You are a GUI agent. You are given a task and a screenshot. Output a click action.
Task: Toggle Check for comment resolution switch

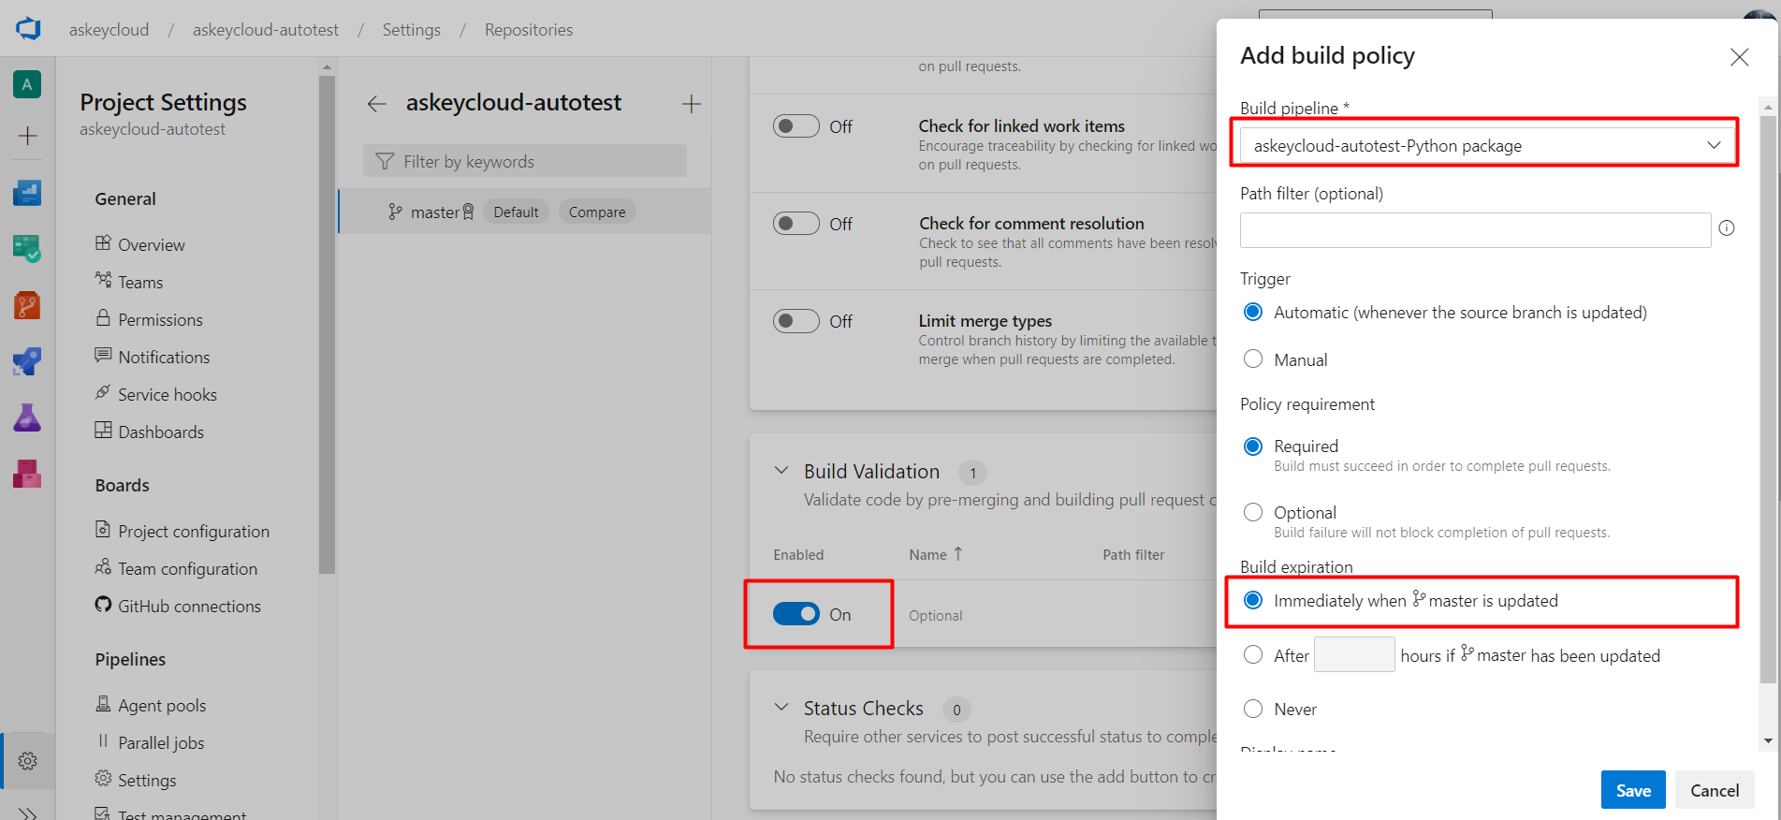pyautogui.click(x=796, y=223)
